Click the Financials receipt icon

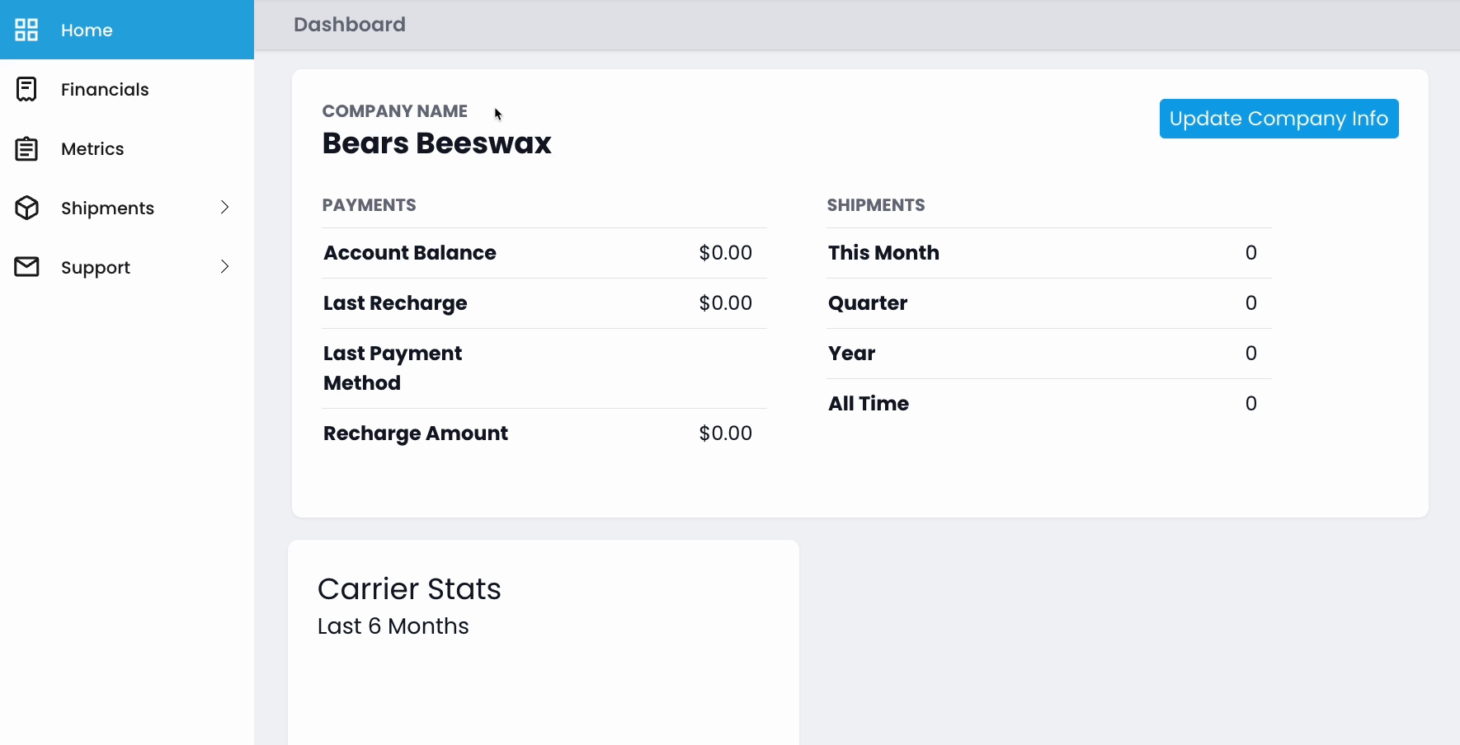pyautogui.click(x=26, y=89)
